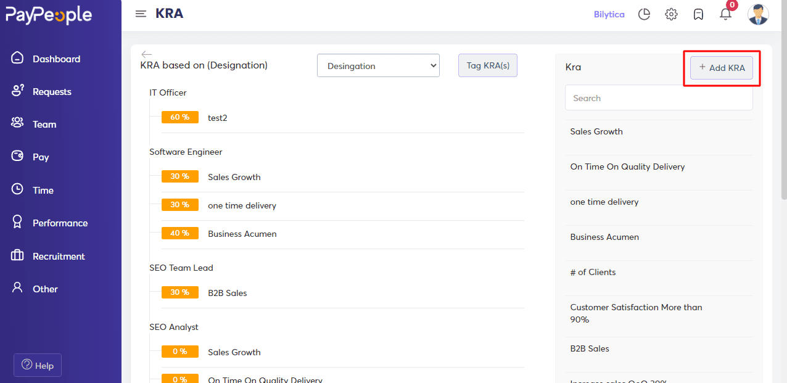This screenshot has width=787, height=383.
Task: Open the settings gear icon
Action: [x=671, y=14]
